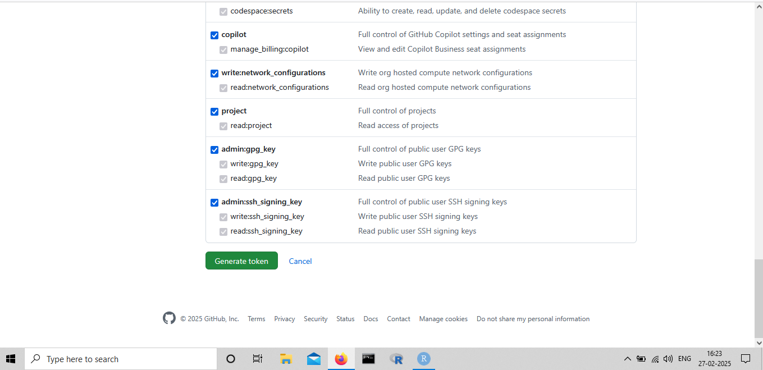The image size is (763, 370).
Task: Launch the Mail app in taskbar
Action: [314, 359]
